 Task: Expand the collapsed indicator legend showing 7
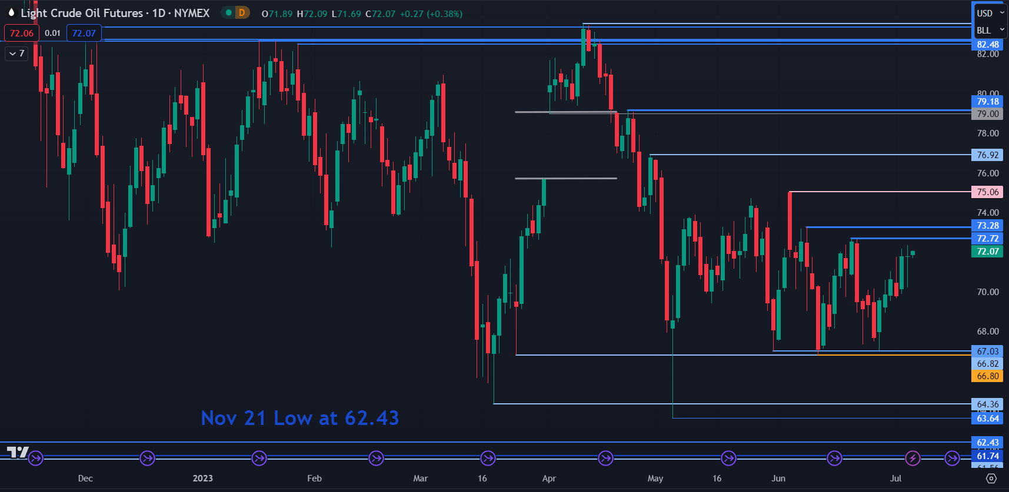tap(16, 53)
